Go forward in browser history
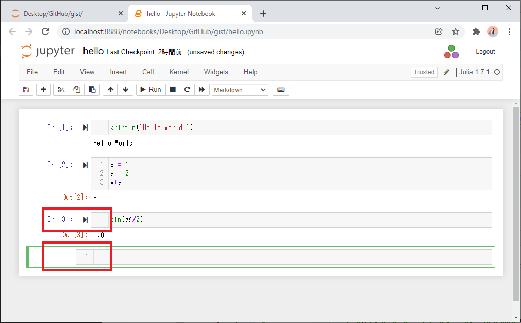The width and height of the screenshot is (521, 323). pyautogui.click(x=29, y=31)
